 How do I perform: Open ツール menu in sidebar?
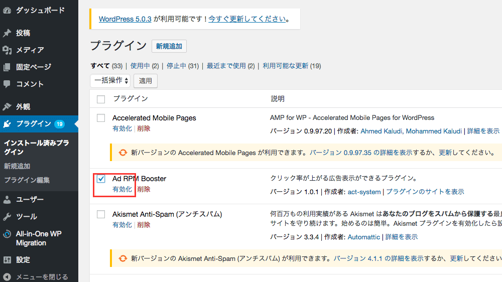27,217
